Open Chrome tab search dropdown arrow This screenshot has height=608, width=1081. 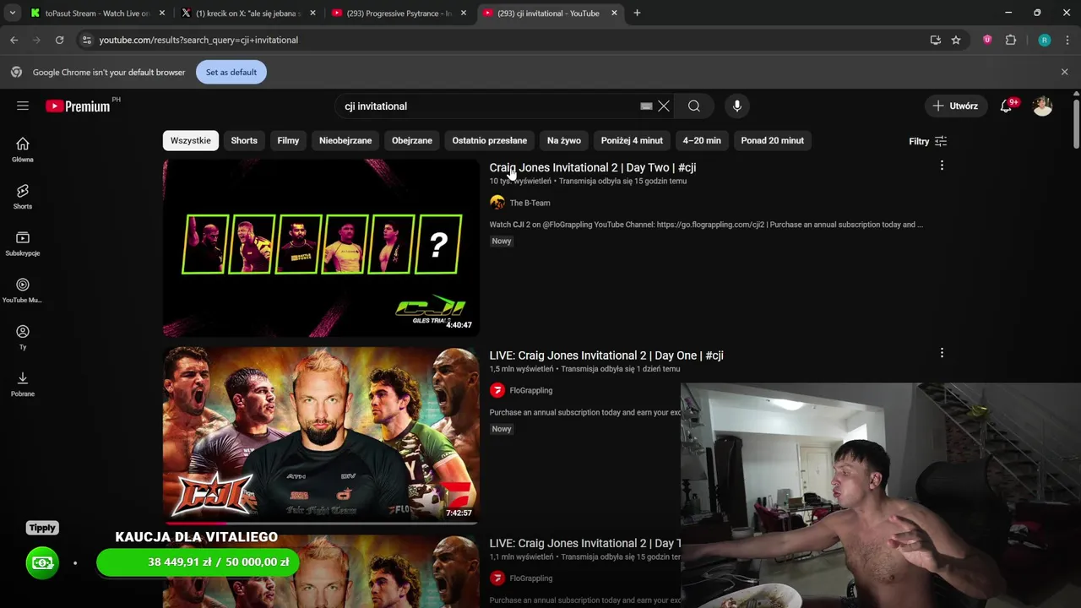tap(12, 13)
